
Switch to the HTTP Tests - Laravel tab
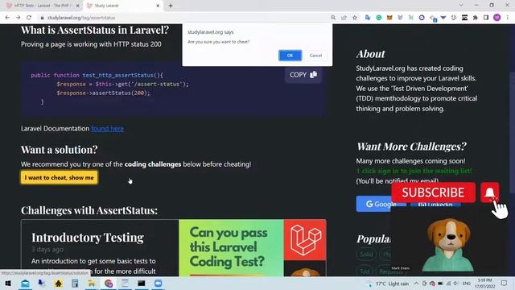pos(43,6)
